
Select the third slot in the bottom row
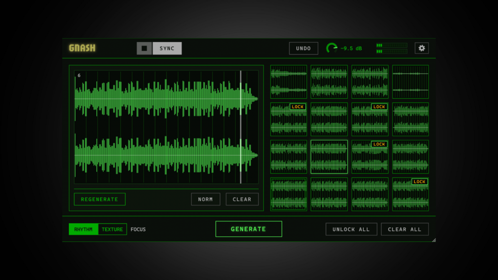pyautogui.click(x=370, y=194)
